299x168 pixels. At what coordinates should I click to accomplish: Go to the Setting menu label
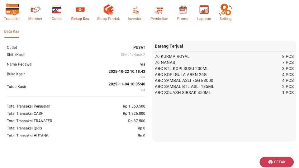[x=225, y=19]
